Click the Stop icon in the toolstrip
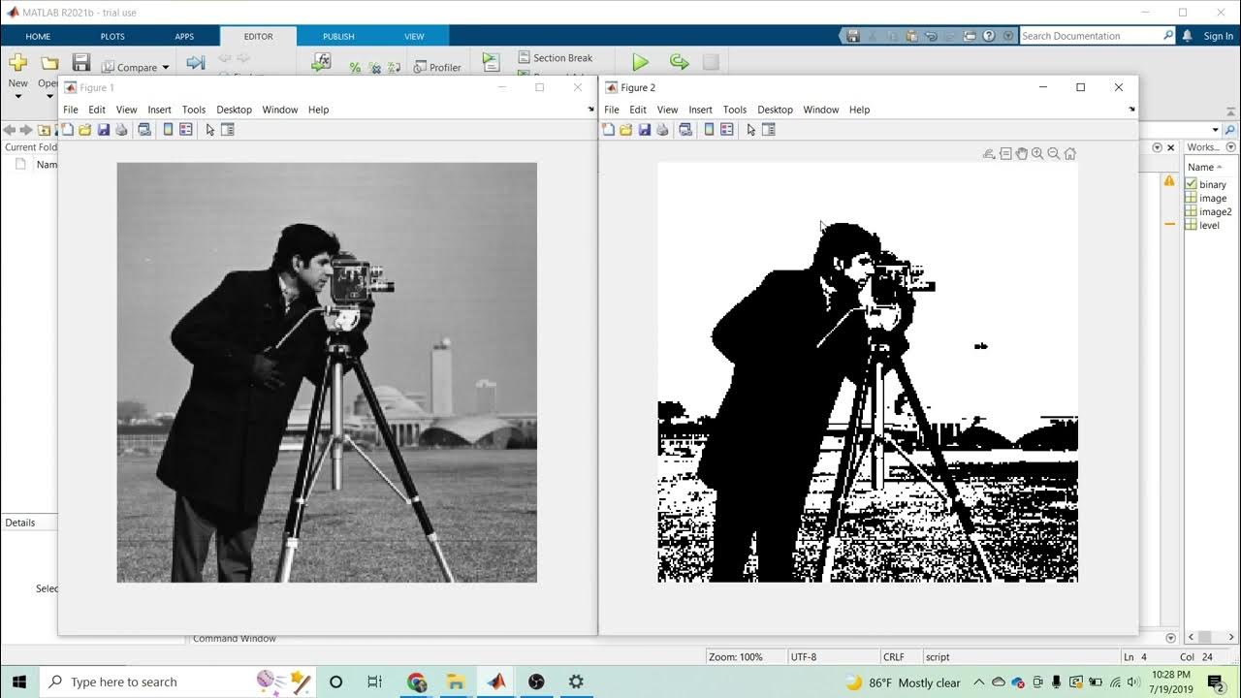The image size is (1241, 698). [x=711, y=62]
